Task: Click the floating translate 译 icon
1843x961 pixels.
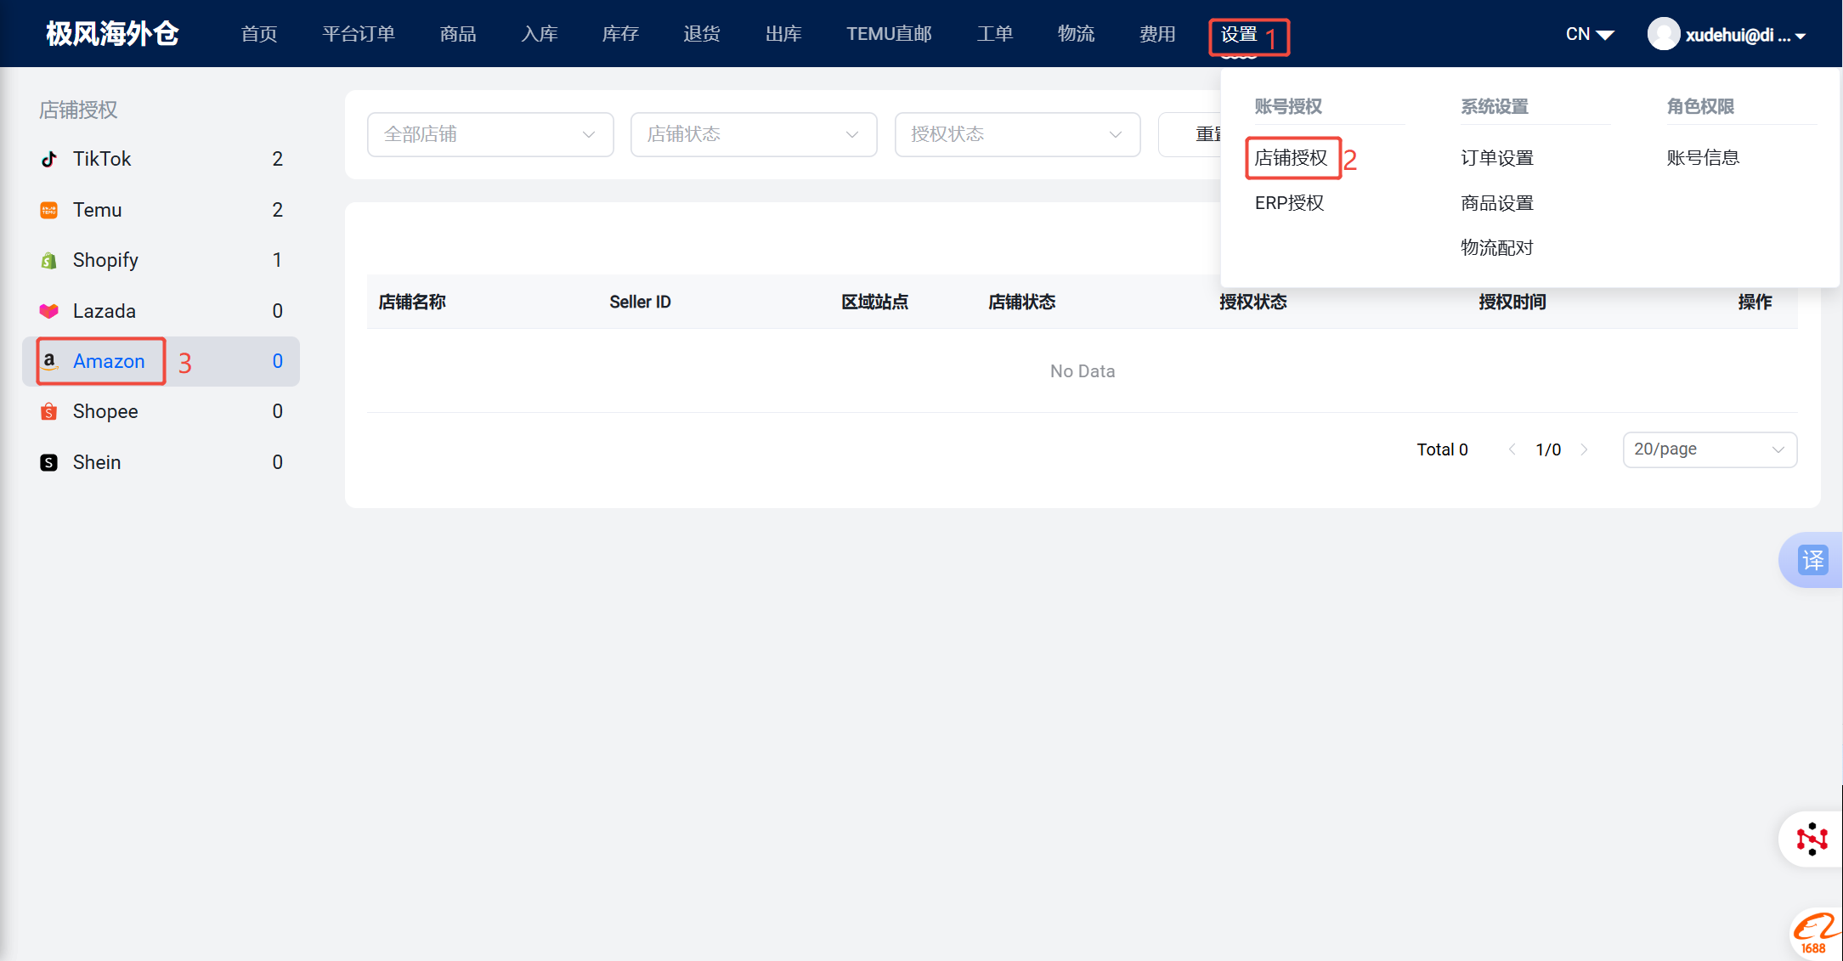Action: [x=1812, y=560]
